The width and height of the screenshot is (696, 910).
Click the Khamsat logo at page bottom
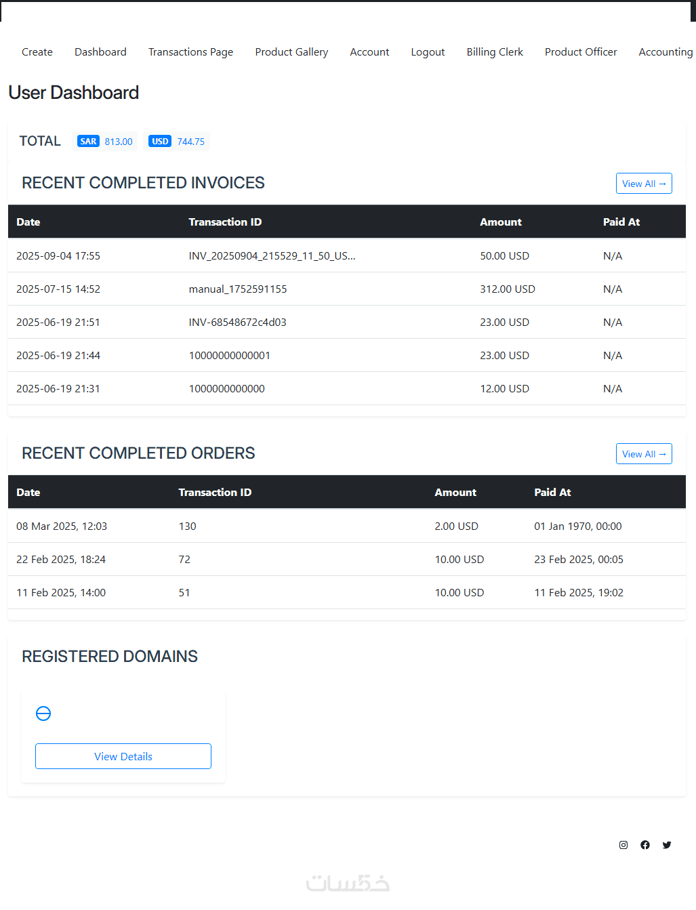click(348, 883)
